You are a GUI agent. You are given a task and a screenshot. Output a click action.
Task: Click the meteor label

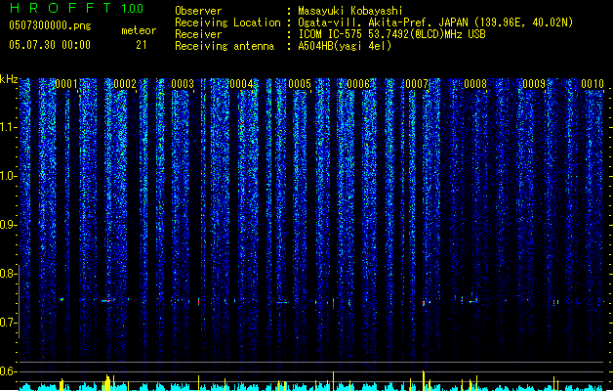click(139, 30)
